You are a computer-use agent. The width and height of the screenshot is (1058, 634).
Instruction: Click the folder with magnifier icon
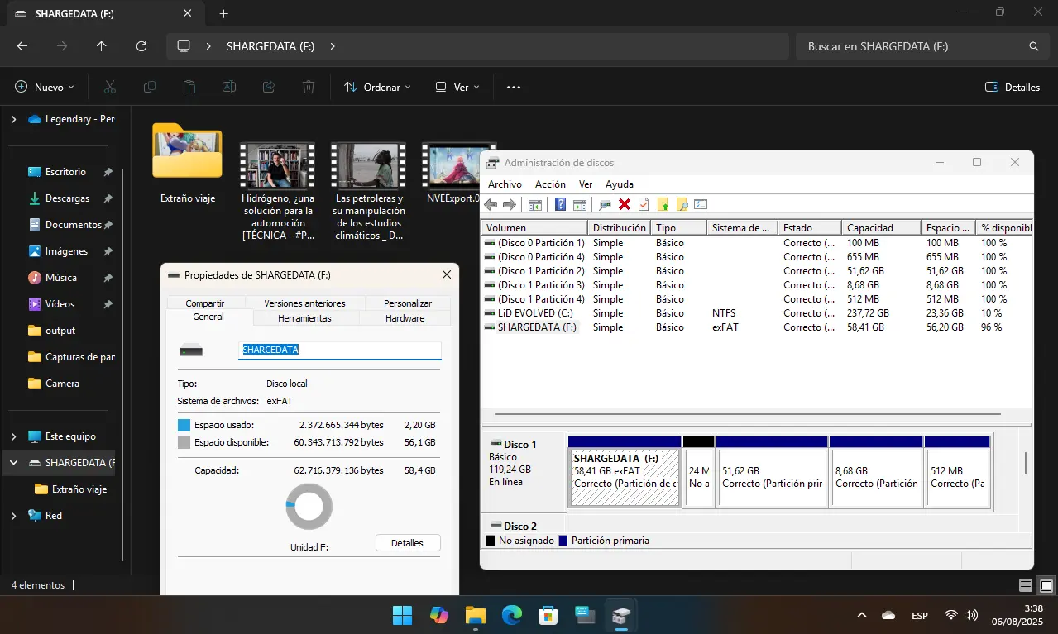pos(682,204)
